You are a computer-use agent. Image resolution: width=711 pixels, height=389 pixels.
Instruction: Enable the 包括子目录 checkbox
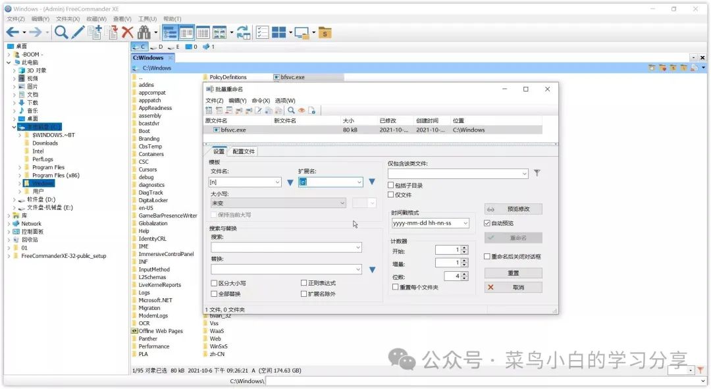point(391,185)
